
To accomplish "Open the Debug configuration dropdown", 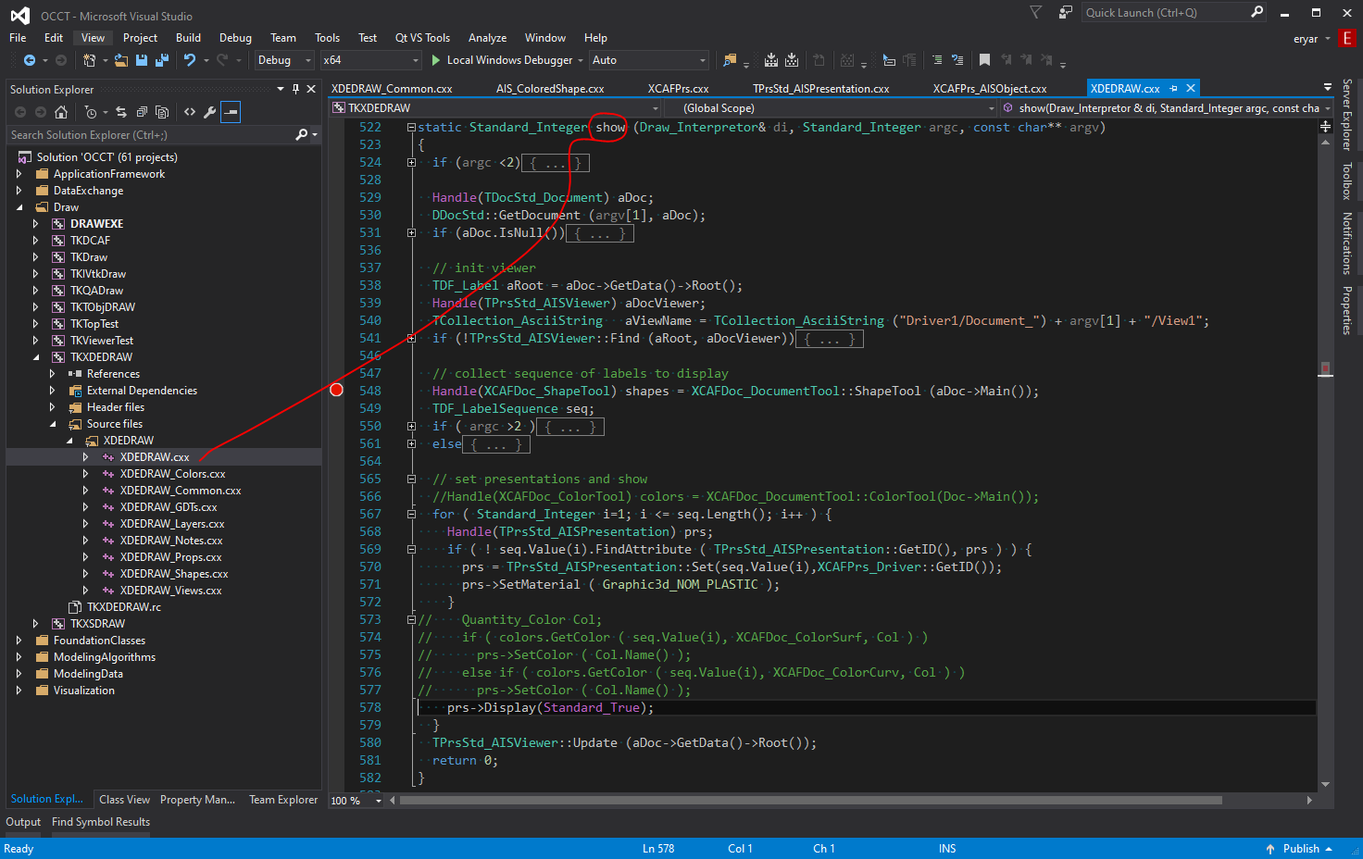I will [283, 59].
